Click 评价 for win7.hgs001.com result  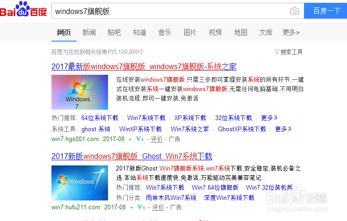click(157, 139)
